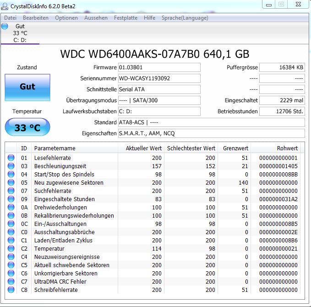Open the Bearbeiten menu
The image size is (311, 307).
(36, 18)
